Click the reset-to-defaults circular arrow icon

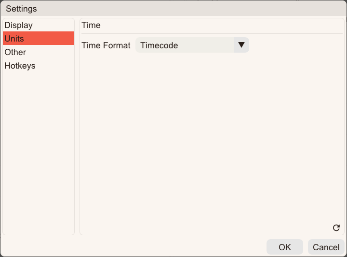[x=336, y=228]
